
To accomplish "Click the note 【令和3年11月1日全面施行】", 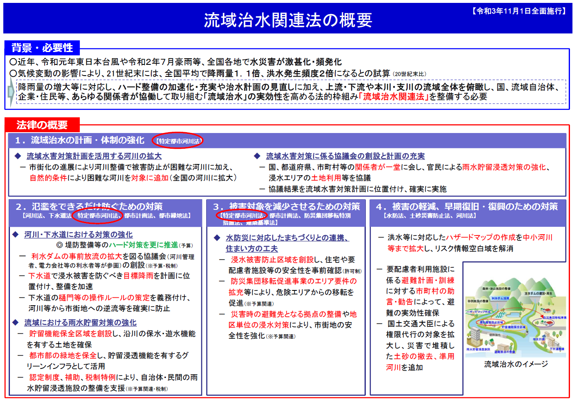I will point(519,11).
